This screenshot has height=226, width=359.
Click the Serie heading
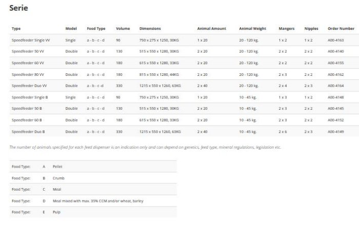[18, 8]
